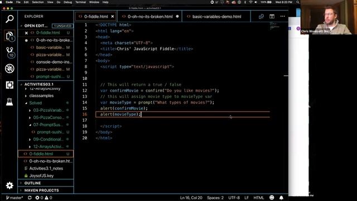Image resolution: width=357 pixels, height=201 pixels.
Task: Open the Test beaker icon
Action: coord(9,102)
